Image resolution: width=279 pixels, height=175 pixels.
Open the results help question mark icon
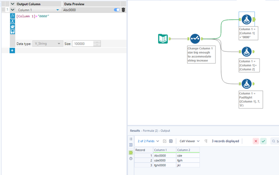pyautogui.click(x=131, y=158)
